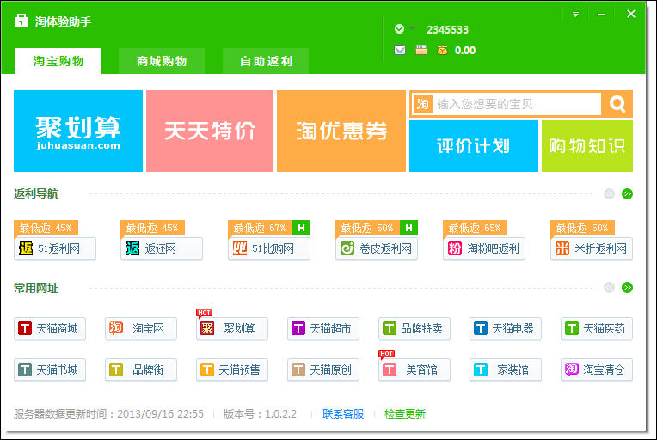Click the 服务器数据更新时间 status text

108,414
